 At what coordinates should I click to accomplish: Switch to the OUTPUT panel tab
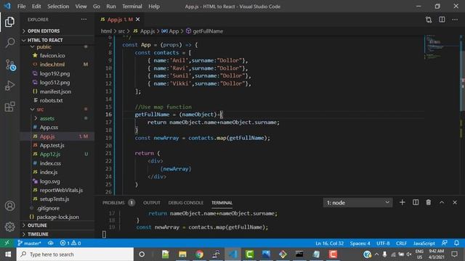tap(152, 203)
